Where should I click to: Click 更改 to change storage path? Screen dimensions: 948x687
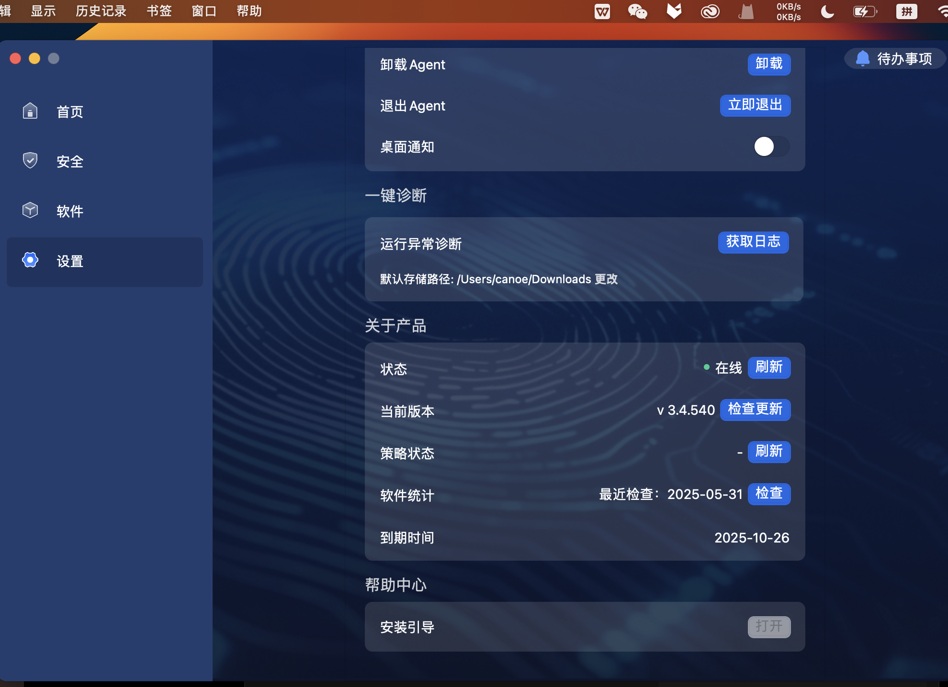pos(606,279)
